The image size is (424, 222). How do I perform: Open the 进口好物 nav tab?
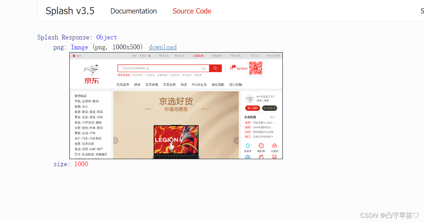(x=235, y=85)
